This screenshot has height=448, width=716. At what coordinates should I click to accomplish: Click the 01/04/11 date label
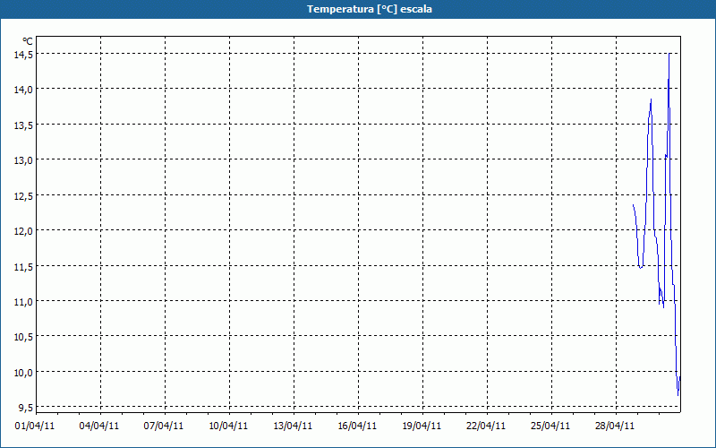point(35,426)
